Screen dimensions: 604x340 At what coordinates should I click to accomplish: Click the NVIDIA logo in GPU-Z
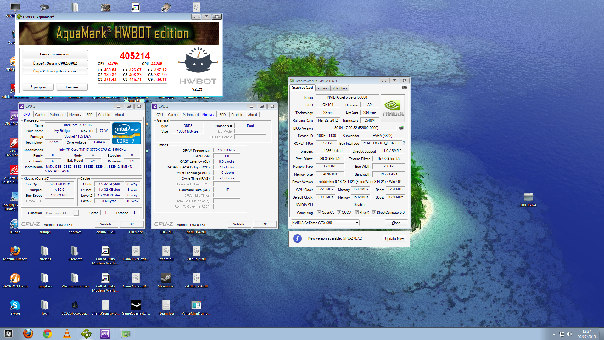(393, 108)
